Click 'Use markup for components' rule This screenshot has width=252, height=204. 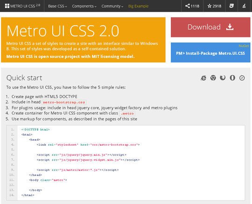click(x=74, y=119)
